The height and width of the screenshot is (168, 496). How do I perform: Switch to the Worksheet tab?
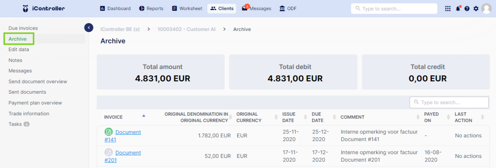coord(187,8)
